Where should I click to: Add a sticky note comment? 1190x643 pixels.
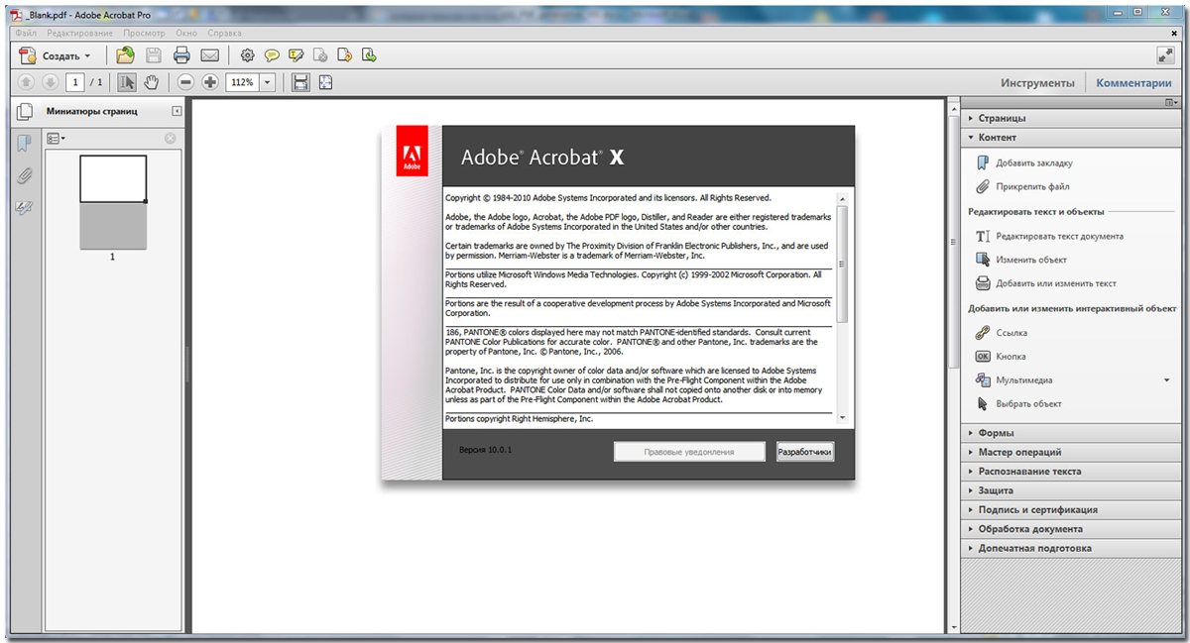(x=271, y=55)
